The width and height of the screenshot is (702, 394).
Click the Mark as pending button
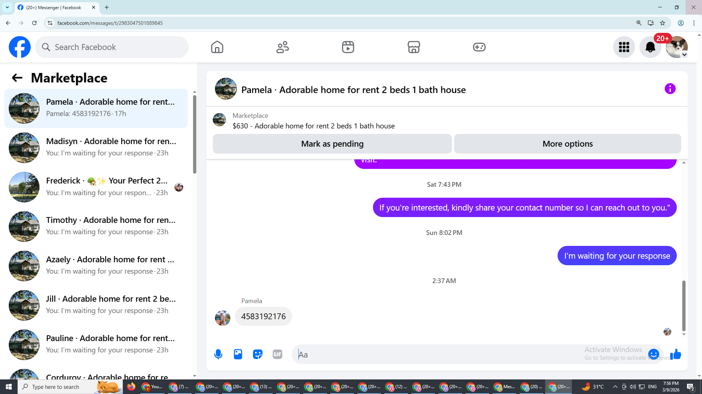click(332, 144)
